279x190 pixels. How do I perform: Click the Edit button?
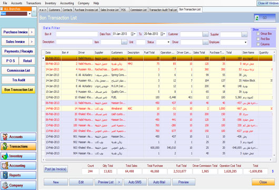coord(81,182)
